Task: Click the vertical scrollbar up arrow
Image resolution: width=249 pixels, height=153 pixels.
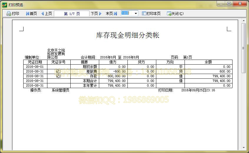Action: (243, 21)
